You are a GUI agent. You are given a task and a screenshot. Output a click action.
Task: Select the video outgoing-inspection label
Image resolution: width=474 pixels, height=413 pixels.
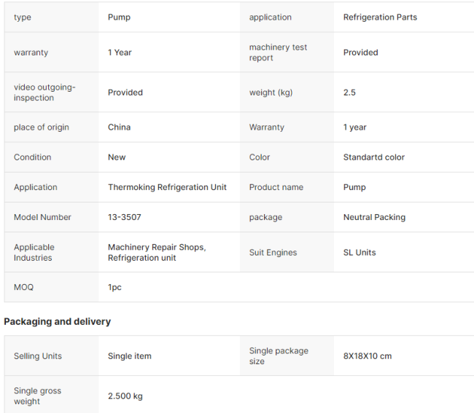click(x=44, y=93)
